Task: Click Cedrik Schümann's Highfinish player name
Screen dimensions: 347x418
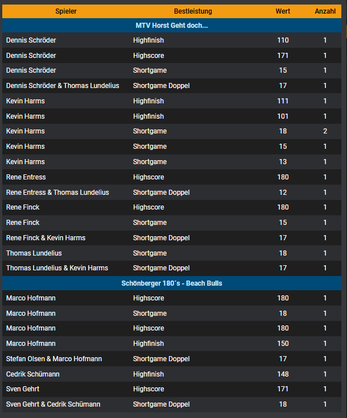Action: (x=33, y=374)
